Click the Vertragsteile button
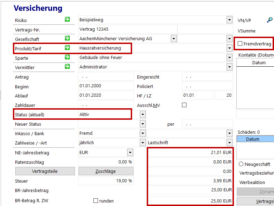274x206 pixels. (45, 171)
